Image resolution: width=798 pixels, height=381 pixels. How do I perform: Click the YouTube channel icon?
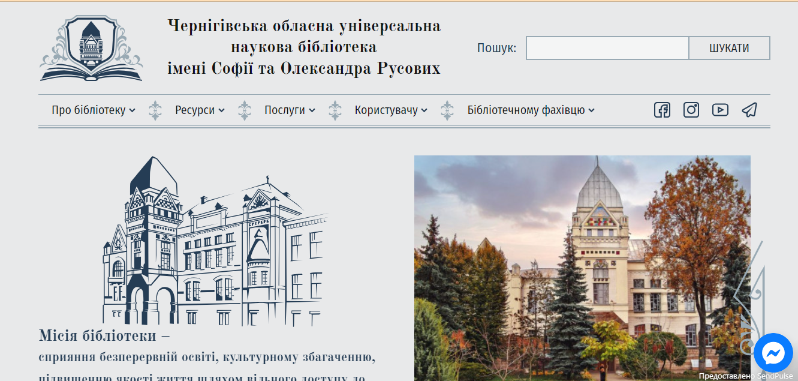(720, 110)
